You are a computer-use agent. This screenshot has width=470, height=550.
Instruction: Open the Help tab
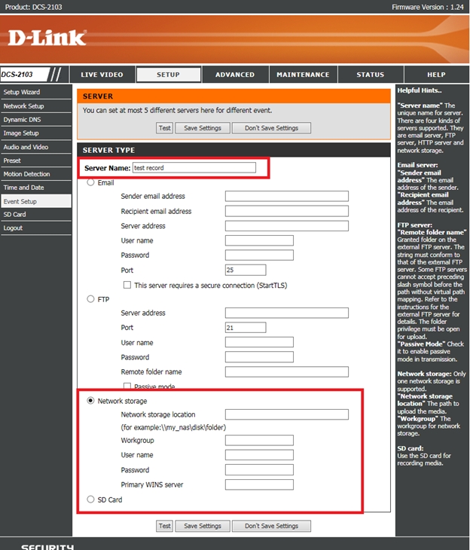coord(436,75)
